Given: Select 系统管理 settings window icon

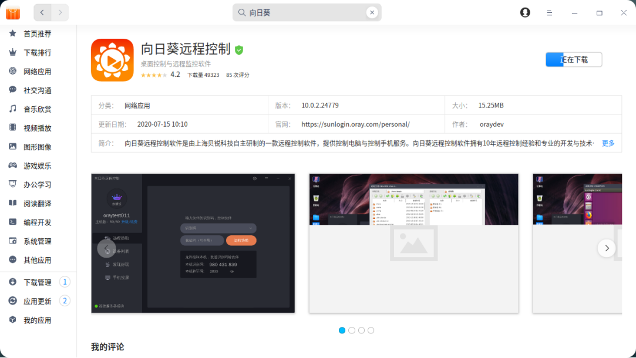Looking at the screenshot, I should click(x=12, y=241).
